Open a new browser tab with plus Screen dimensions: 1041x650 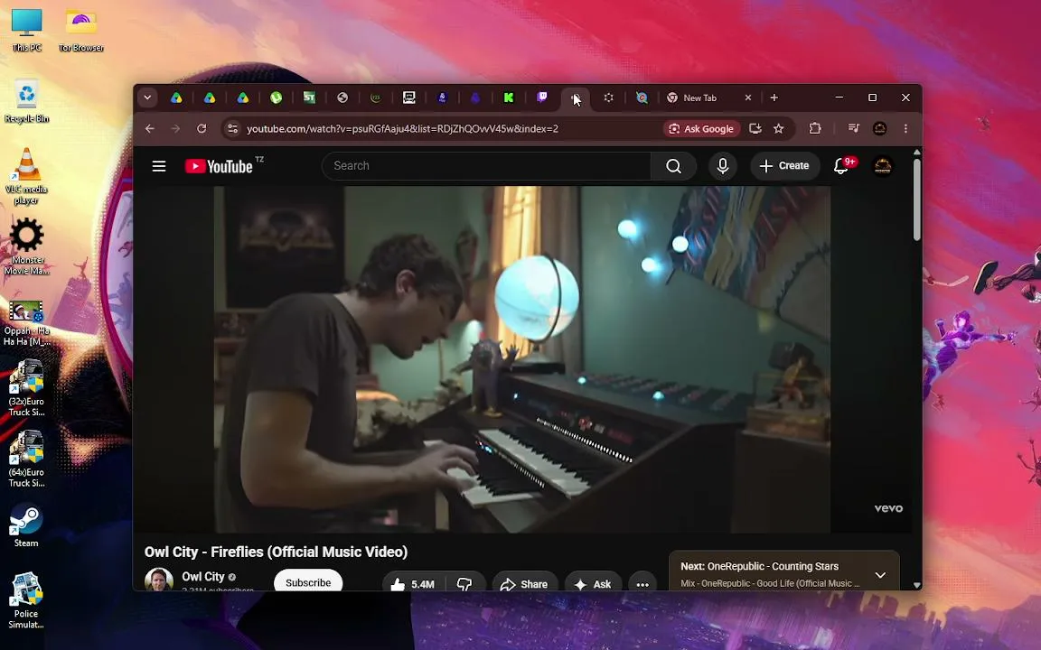(x=774, y=97)
